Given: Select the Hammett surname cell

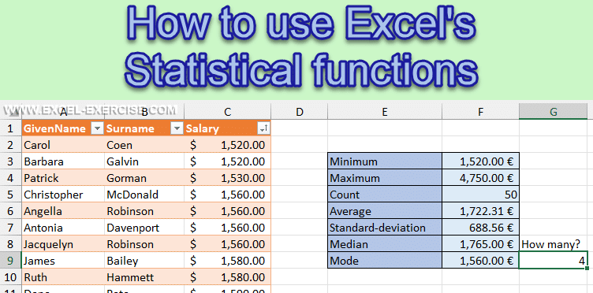Looking at the screenshot, I should (x=144, y=277).
